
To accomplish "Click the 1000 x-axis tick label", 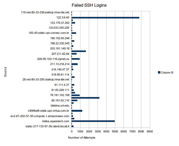I will [x=80, y=131].
